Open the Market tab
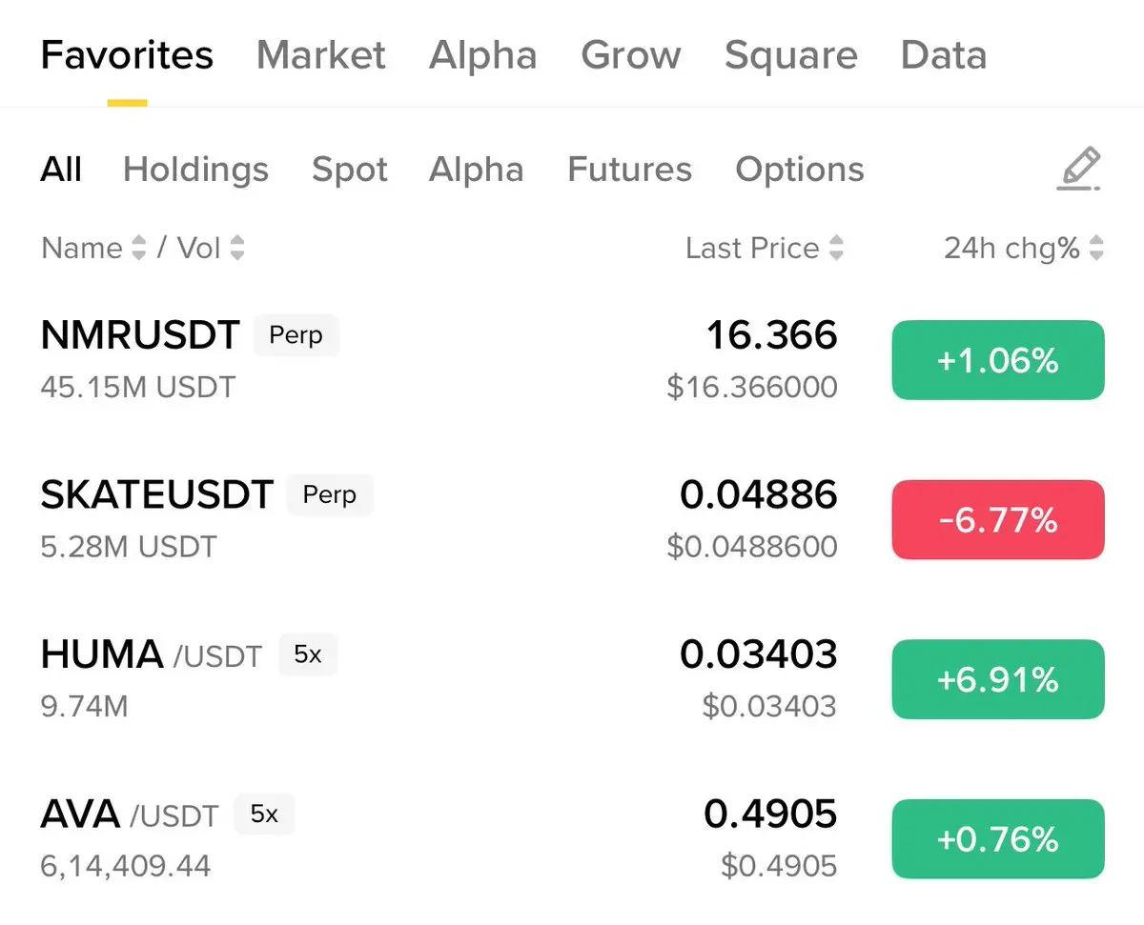1144x925 pixels. 320,55
